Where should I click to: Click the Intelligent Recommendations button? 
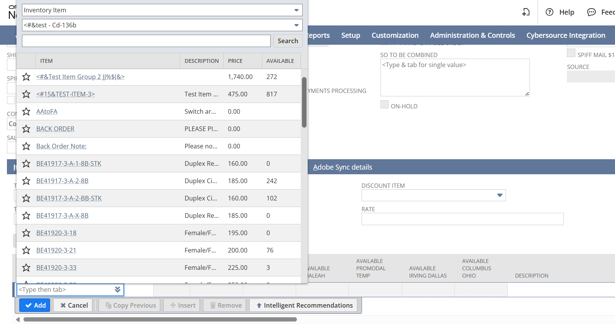point(304,305)
